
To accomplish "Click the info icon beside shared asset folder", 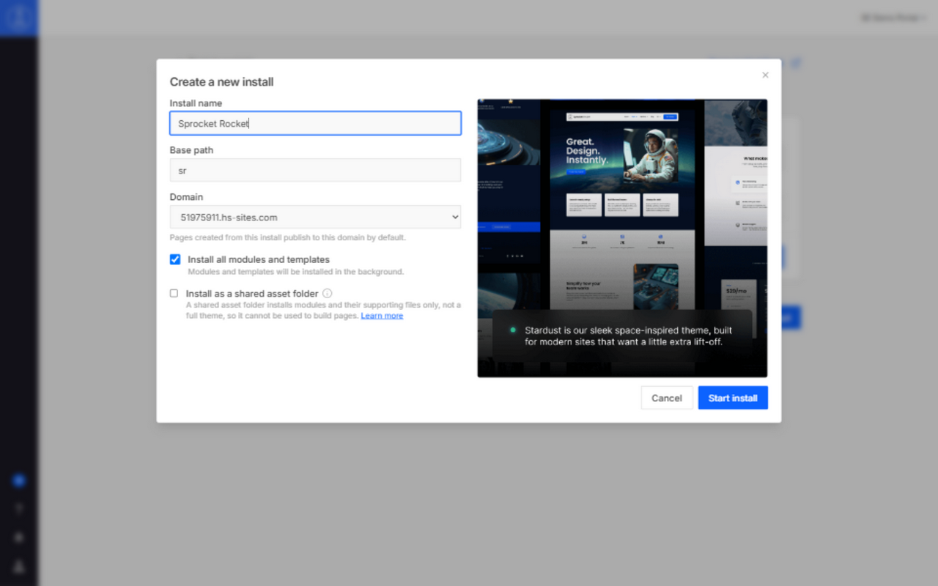I will tap(328, 293).
